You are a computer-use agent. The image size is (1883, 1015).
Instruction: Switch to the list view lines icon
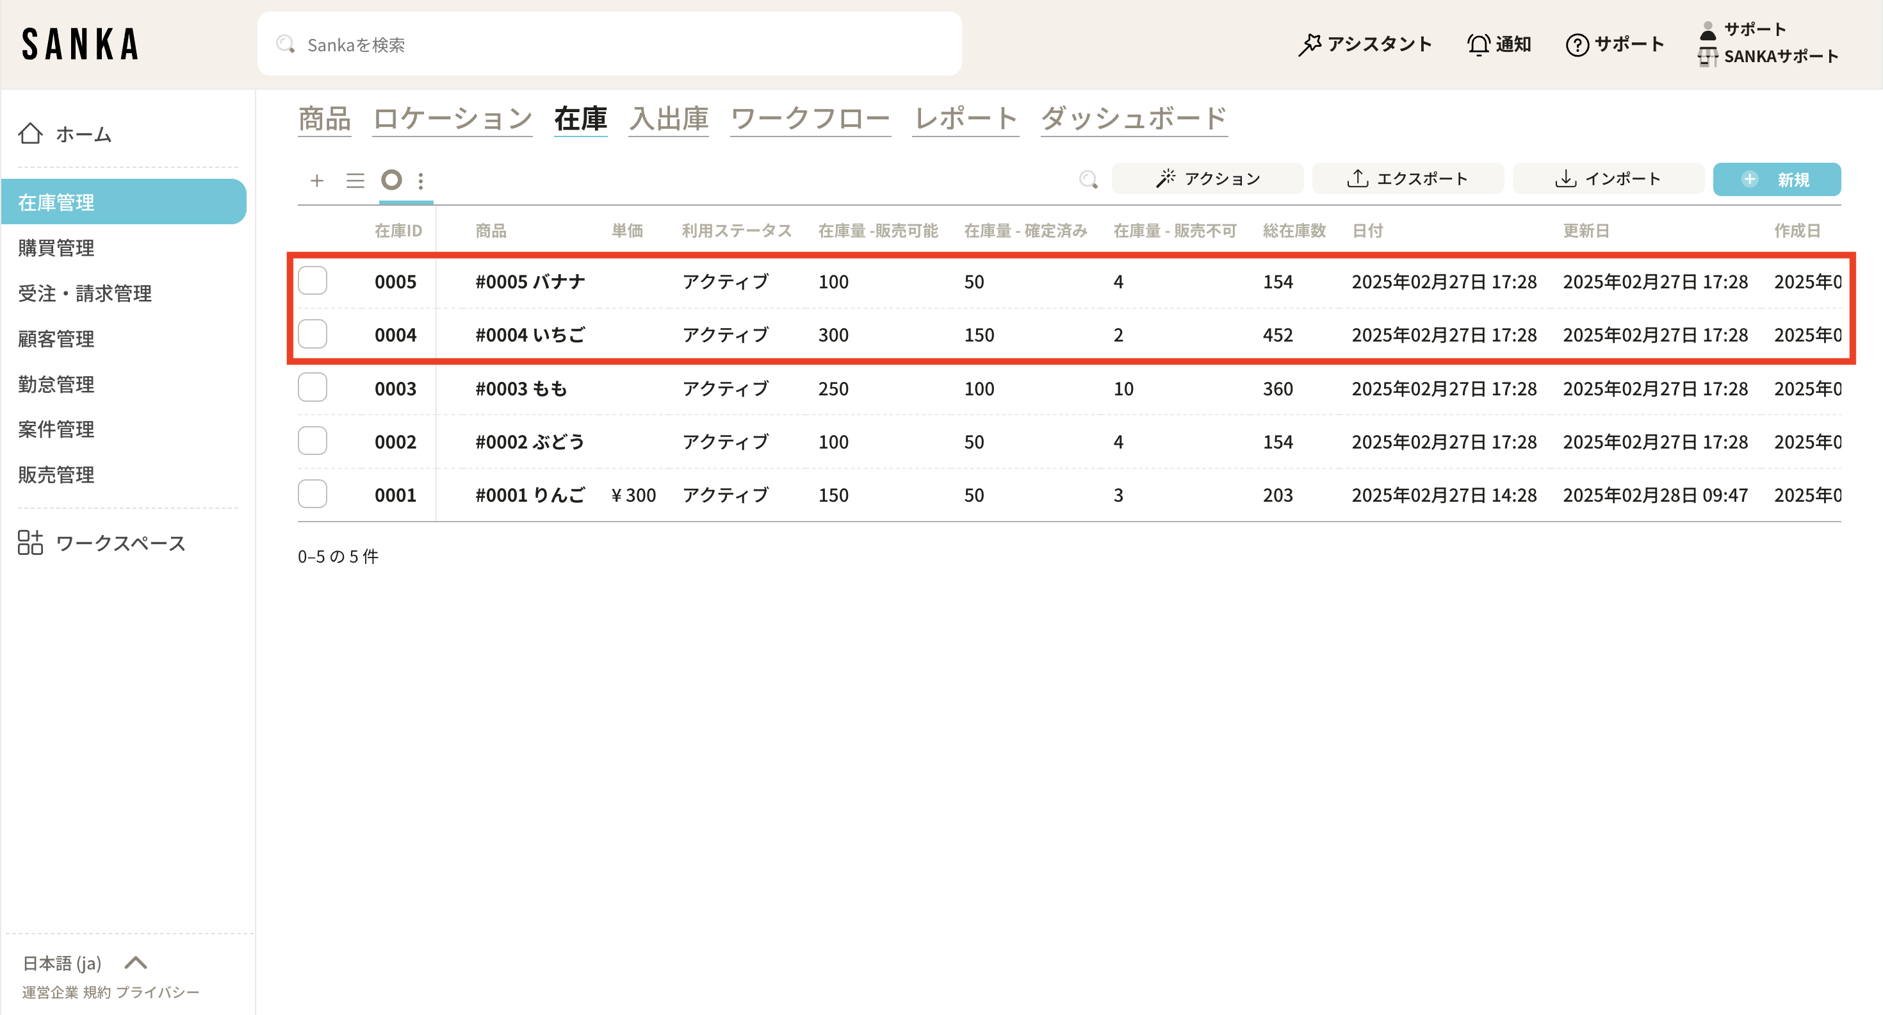(x=355, y=181)
